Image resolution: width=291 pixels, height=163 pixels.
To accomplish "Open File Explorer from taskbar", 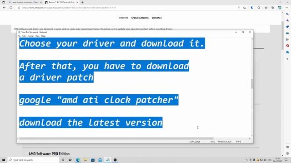I will coord(85,160).
